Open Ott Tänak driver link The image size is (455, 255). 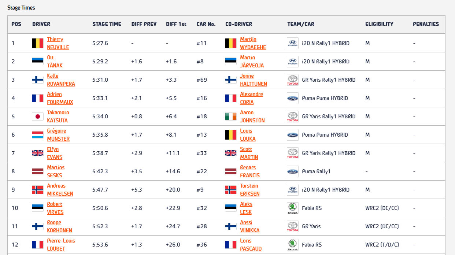55,62
